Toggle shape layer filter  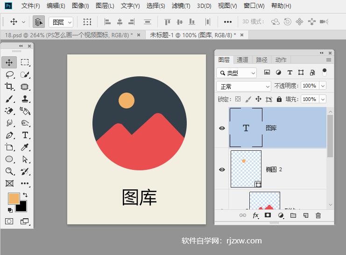click(301, 72)
